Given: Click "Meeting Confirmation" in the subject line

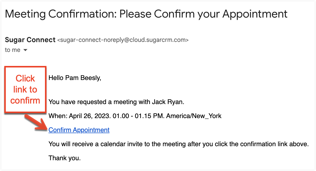Looking at the screenshot, I should click(x=60, y=14).
